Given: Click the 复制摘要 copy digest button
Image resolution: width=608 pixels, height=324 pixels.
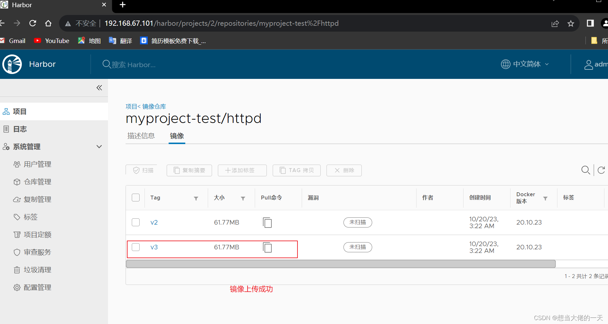Looking at the screenshot, I should click(189, 170).
